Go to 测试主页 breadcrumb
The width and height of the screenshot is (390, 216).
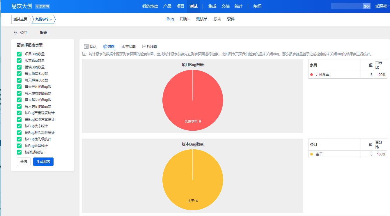pyautogui.click(x=20, y=20)
